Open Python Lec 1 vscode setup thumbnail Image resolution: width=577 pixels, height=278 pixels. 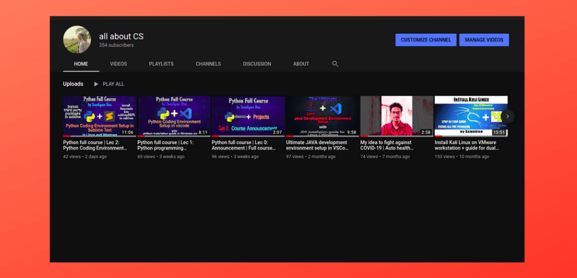coord(173,116)
